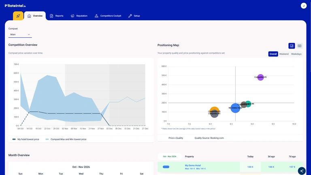This screenshot has height=175, width=311.
Task: Open the Setup tab
Action: (134, 16)
